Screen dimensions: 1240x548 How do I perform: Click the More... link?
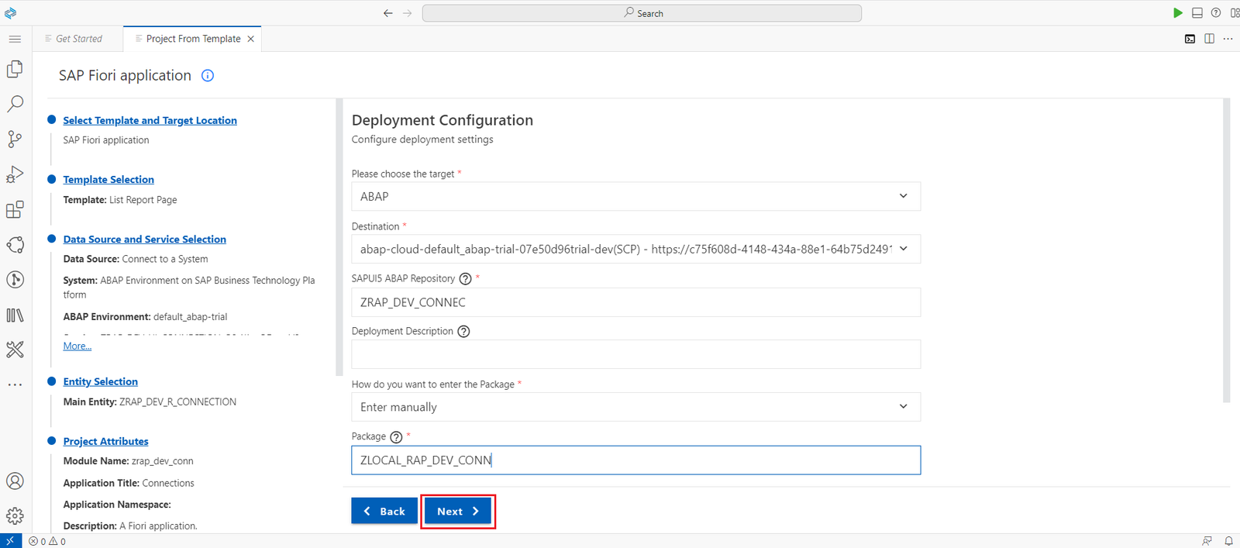click(x=77, y=346)
